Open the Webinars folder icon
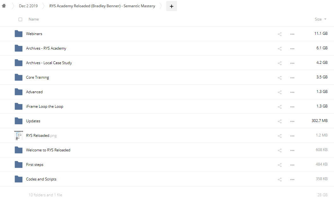This screenshot has height=201, width=334. tap(19, 34)
